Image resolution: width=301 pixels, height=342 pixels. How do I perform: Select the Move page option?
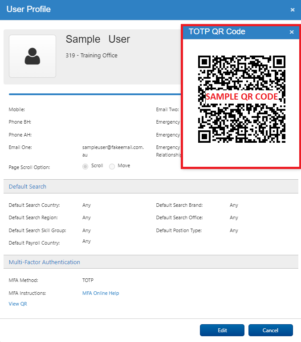[x=112, y=166]
